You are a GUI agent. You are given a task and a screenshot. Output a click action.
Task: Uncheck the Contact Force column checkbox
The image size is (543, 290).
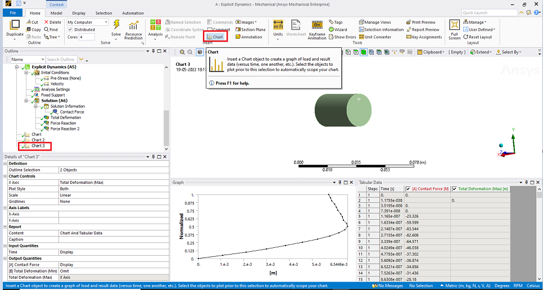coord(408,189)
